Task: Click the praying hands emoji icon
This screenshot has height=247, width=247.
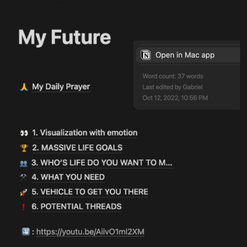Action: 24,87
